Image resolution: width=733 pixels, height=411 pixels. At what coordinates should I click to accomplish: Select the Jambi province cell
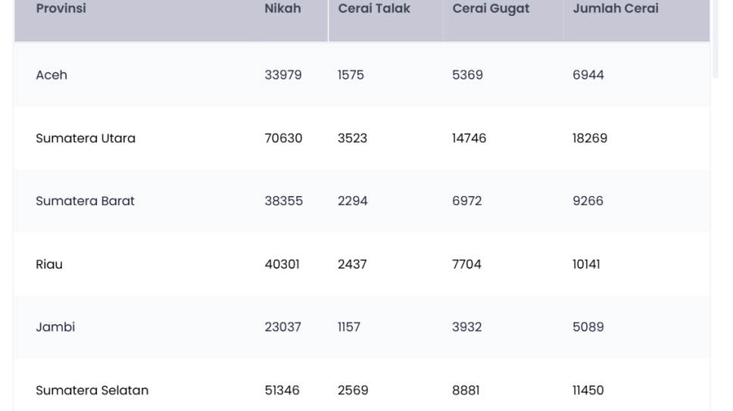pos(55,327)
